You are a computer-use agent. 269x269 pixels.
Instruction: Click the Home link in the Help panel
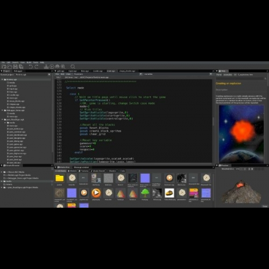point(219,75)
